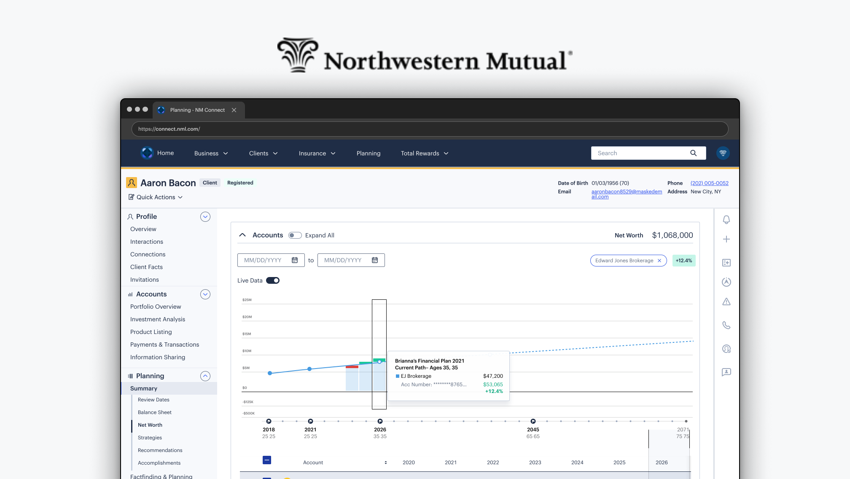Open the Insurance dropdown menu

click(x=317, y=153)
